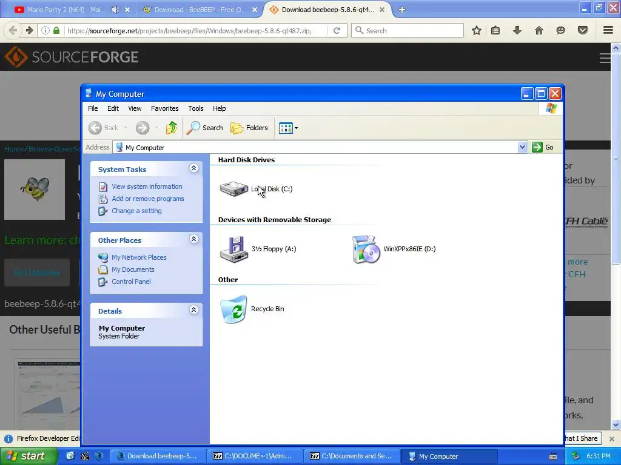The height and width of the screenshot is (465, 621).
Task: Collapse the System Tasks panel
Action: tap(193, 168)
